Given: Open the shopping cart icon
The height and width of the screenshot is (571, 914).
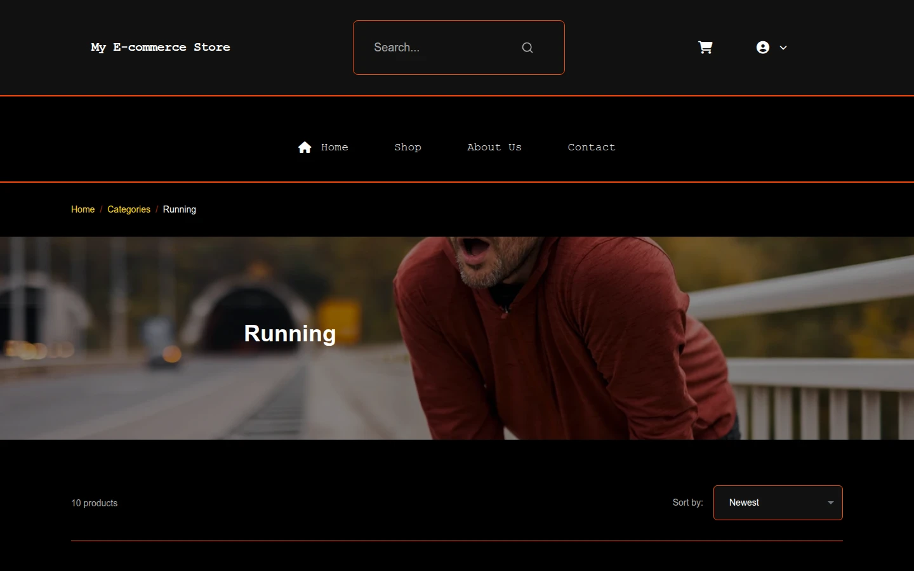Looking at the screenshot, I should tap(705, 48).
